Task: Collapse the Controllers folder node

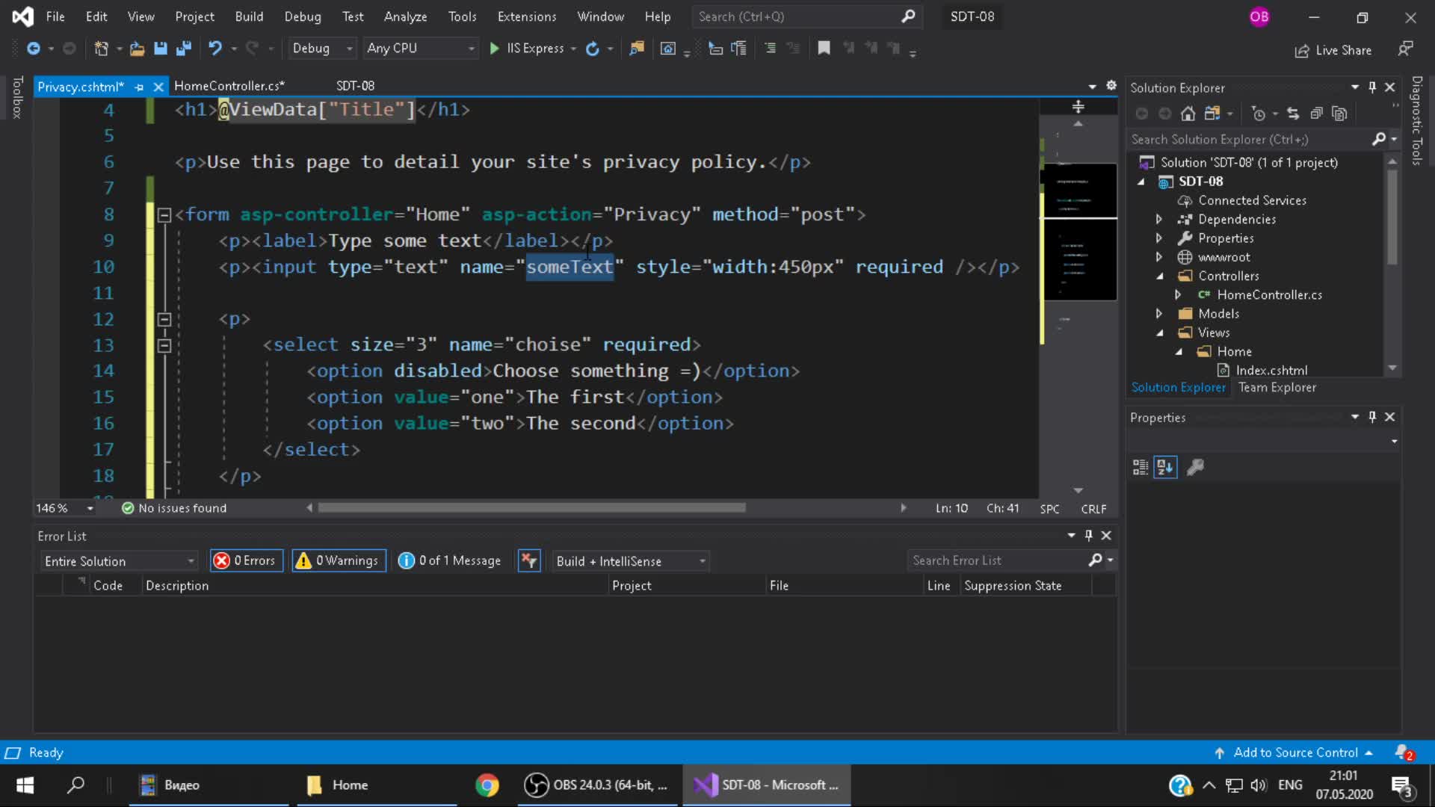Action: coord(1159,276)
